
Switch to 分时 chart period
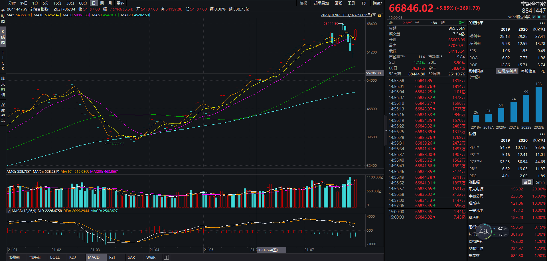click(x=12, y=3)
